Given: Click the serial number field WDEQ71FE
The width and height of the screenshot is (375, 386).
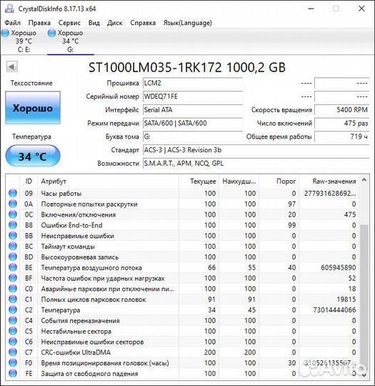Looking at the screenshot, I should click(193, 96).
